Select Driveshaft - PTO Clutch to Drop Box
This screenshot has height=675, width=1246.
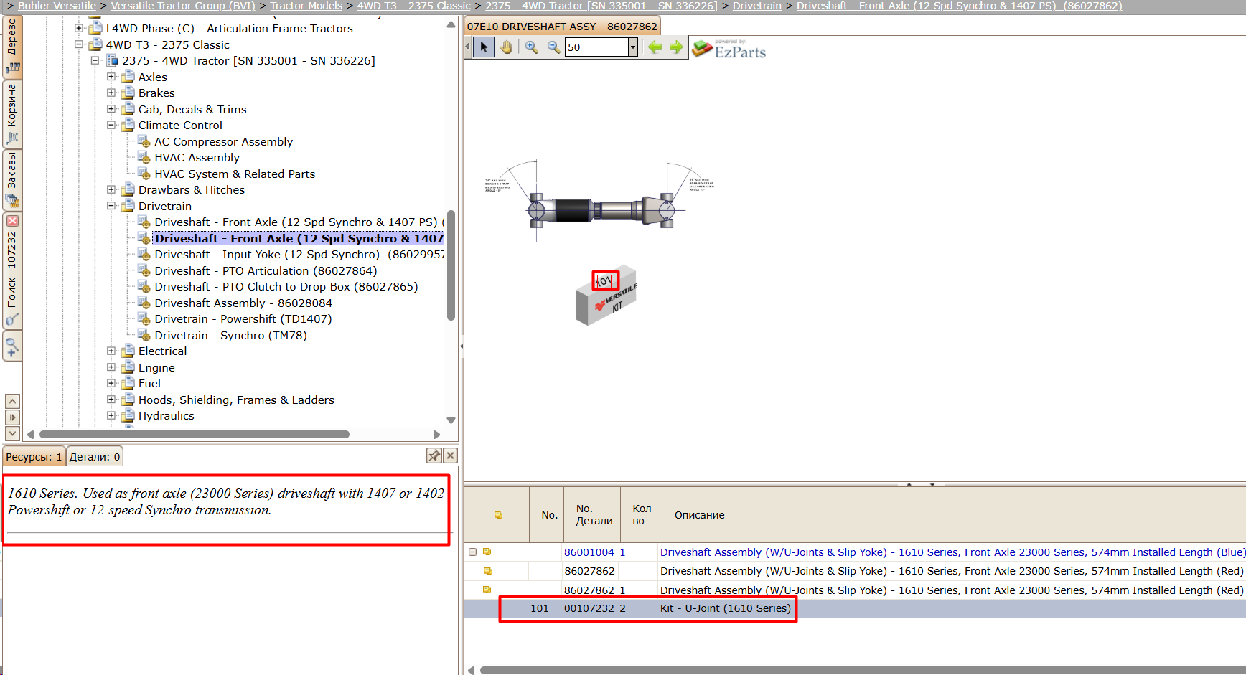click(286, 287)
